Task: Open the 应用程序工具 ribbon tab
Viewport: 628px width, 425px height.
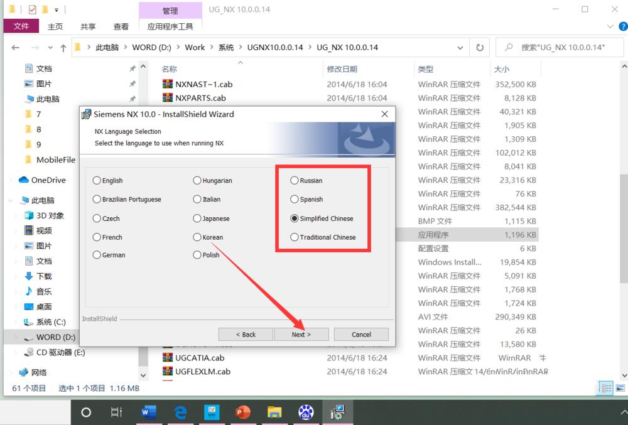Action: tap(170, 26)
